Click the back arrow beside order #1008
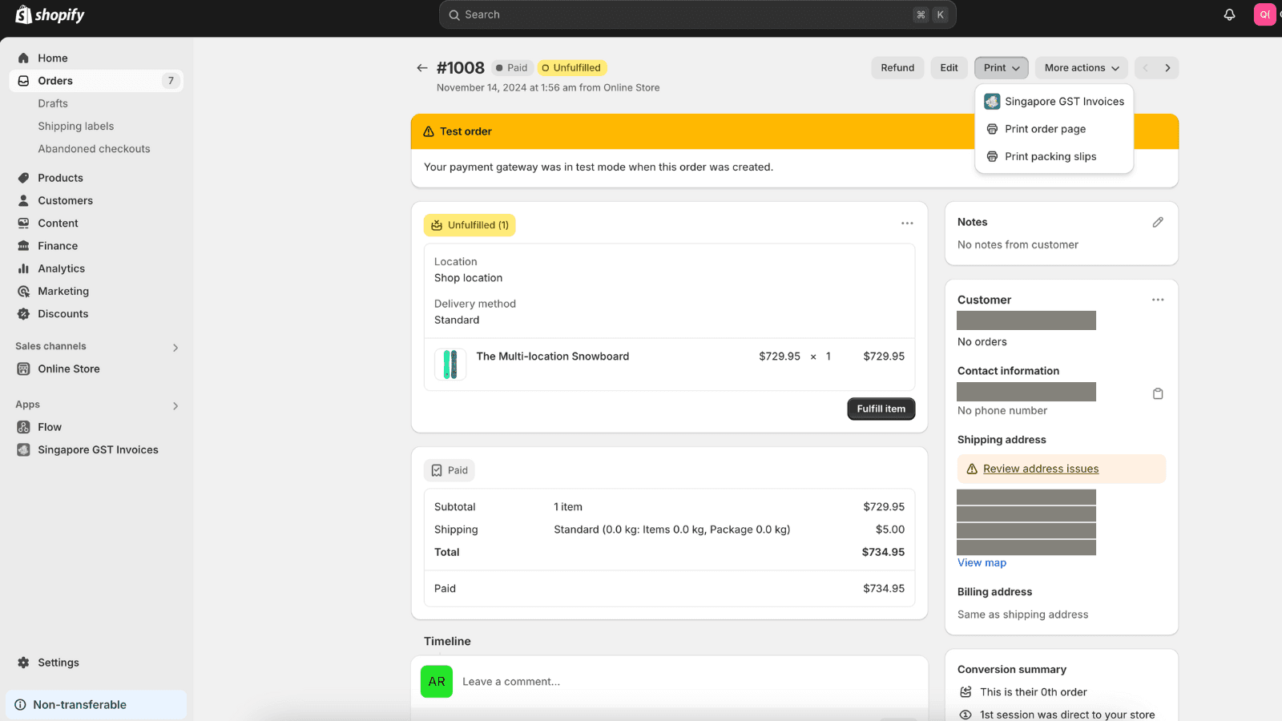Image resolution: width=1282 pixels, height=721 pixels. tap(421, 68)
